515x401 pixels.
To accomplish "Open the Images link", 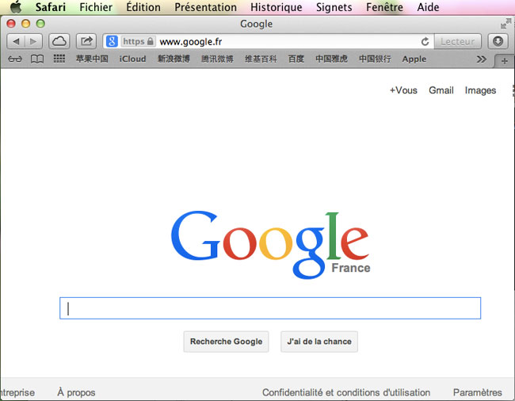I will 480,90.
